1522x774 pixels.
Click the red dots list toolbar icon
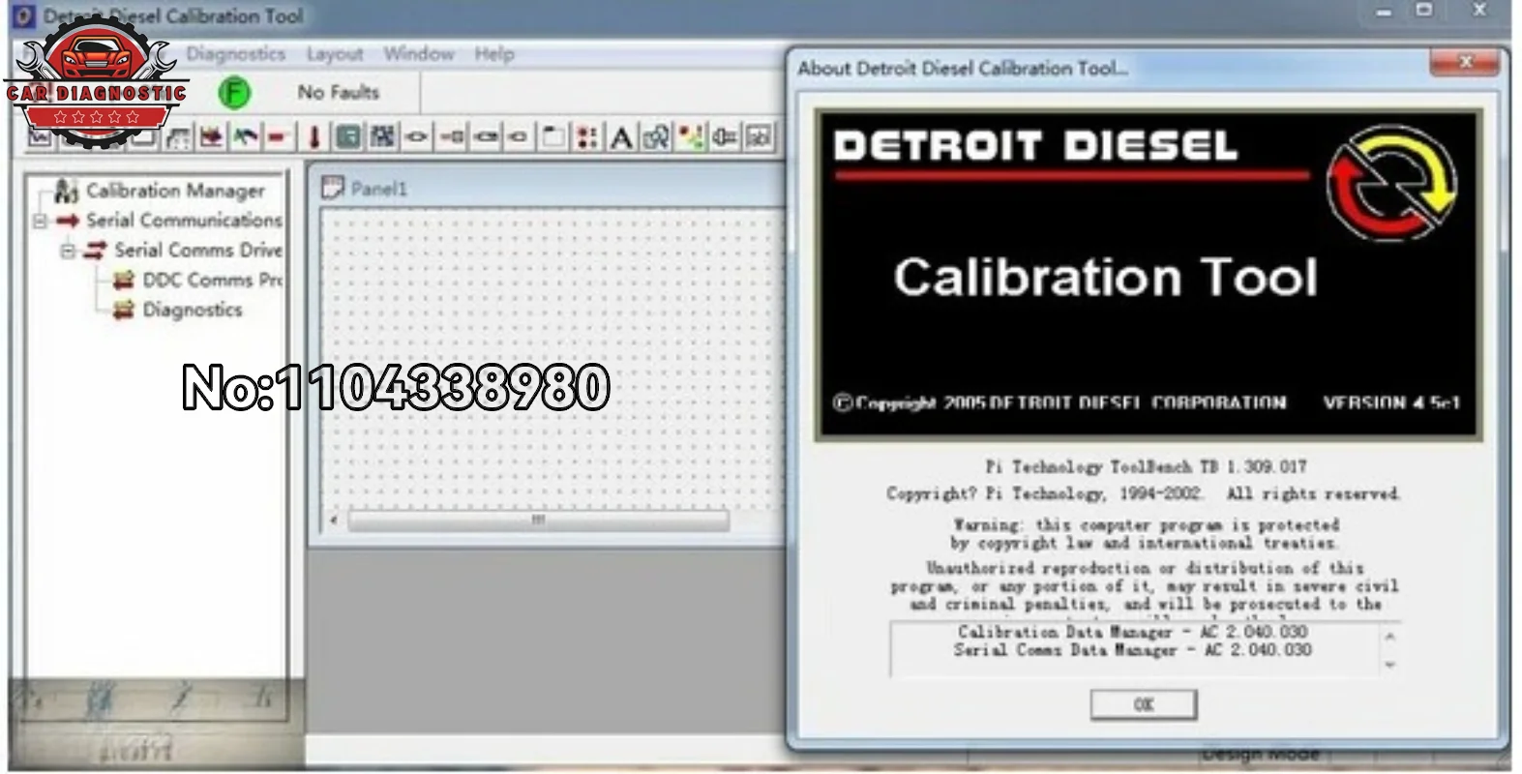click(587, 137)
